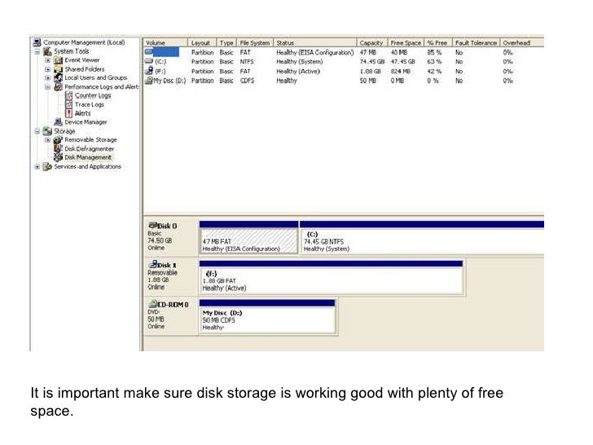The width and height of the screenshot is (593, 445).
Task: Select the (F:) volume label in list
Action: point(160,71)
